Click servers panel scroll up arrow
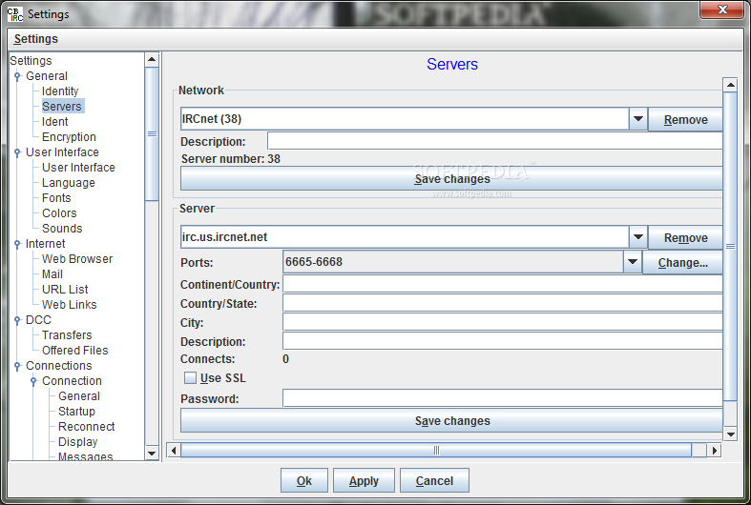This screenshot has height=505, width=751. (730, 85)
